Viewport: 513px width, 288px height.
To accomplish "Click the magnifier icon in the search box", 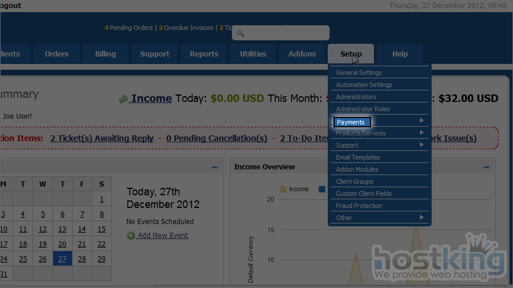I will click(x=241, y=33).
